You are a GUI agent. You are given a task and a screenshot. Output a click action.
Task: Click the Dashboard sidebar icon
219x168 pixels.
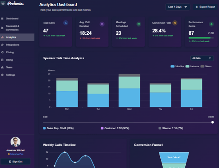point(2,19)
